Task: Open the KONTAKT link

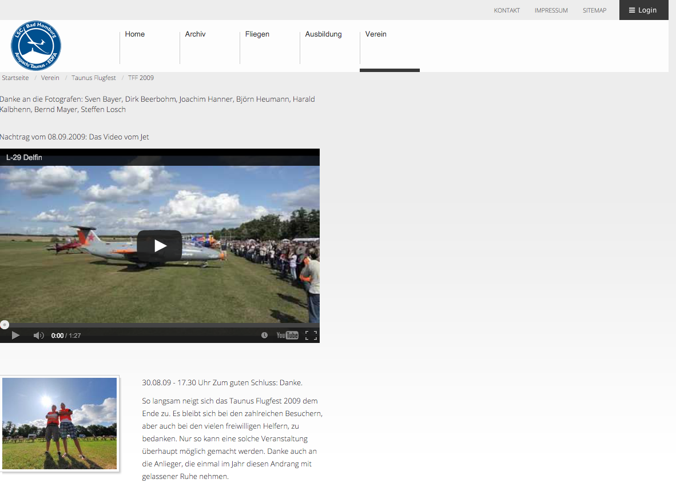Action: tap(507, 10)
